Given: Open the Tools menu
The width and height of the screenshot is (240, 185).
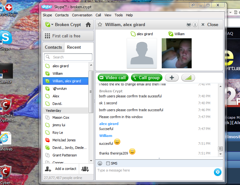Looking at the screenshot, I should 119,15.
